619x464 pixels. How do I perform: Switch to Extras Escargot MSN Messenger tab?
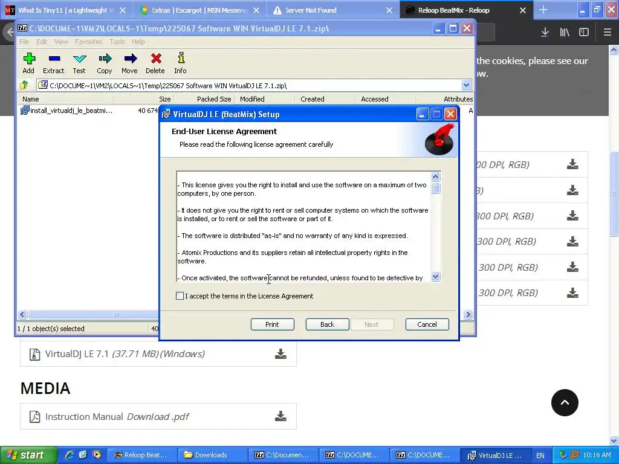199,10
